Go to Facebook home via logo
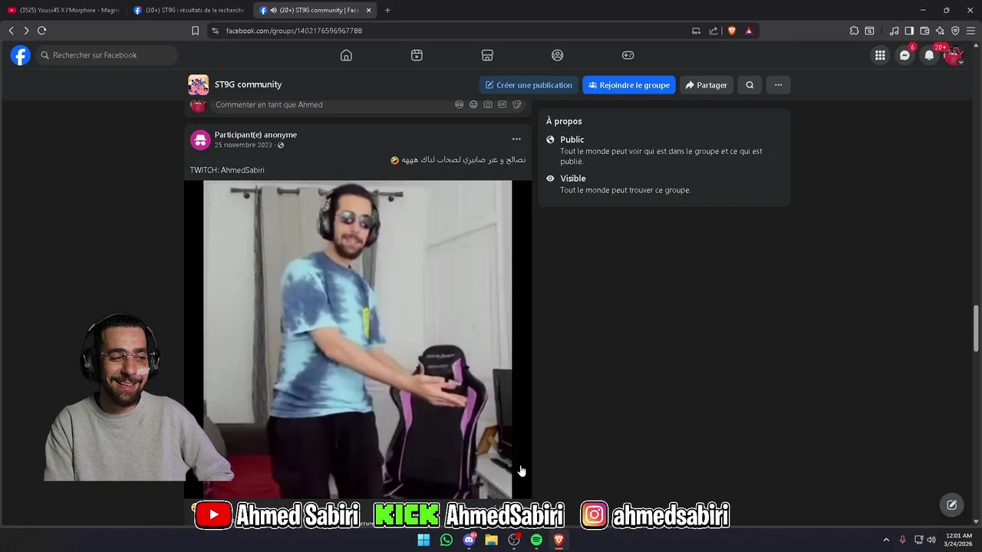Viewport: 982px width, 552px height. [x=21, y=55]
